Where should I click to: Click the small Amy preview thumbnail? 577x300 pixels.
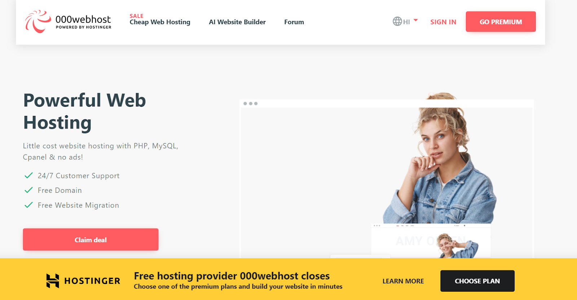(431, 241)
